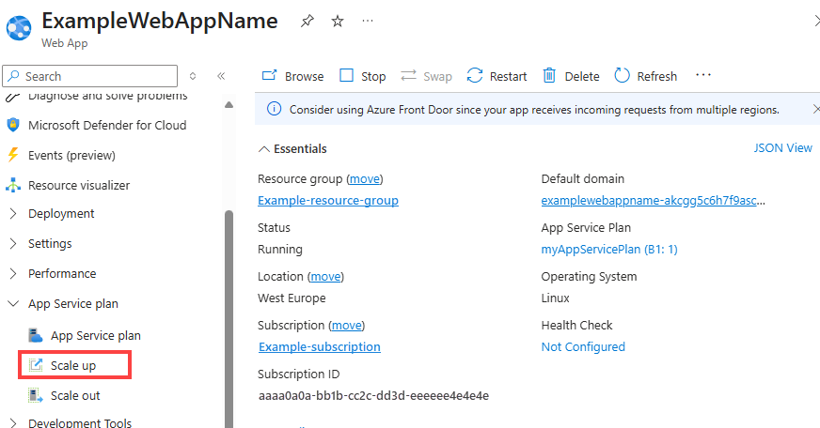Open Resource visualizer menu item

pos(78,185)
